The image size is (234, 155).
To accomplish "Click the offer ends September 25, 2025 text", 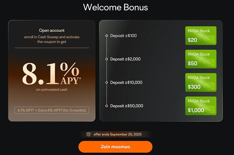I will [118, 134].
